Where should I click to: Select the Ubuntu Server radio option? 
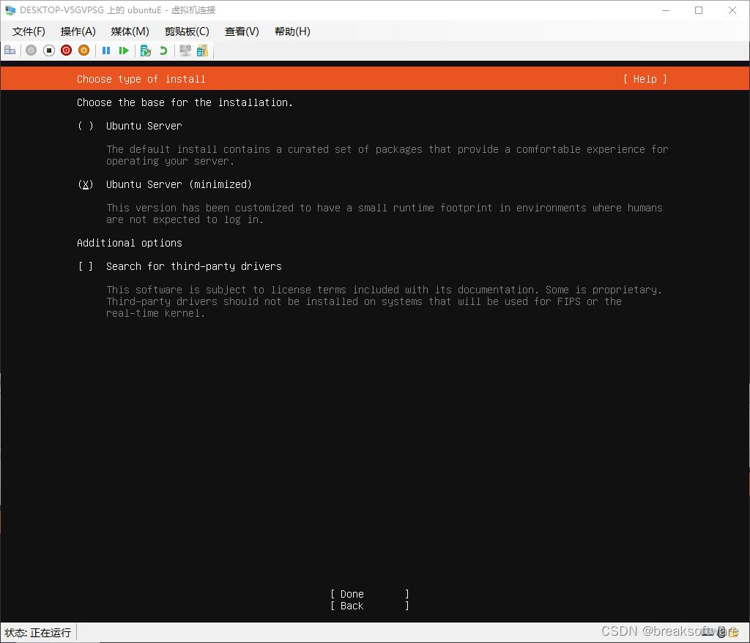86,126
